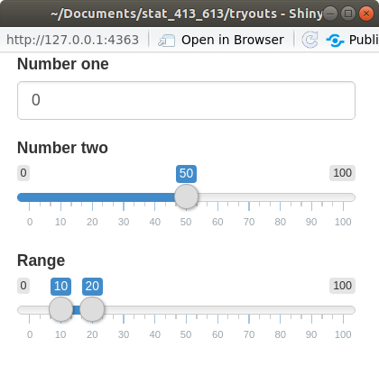Click the 100 max label of Number two
This screenshot has height=384, width=379.
pyautogui.click(x=342, y=173)
